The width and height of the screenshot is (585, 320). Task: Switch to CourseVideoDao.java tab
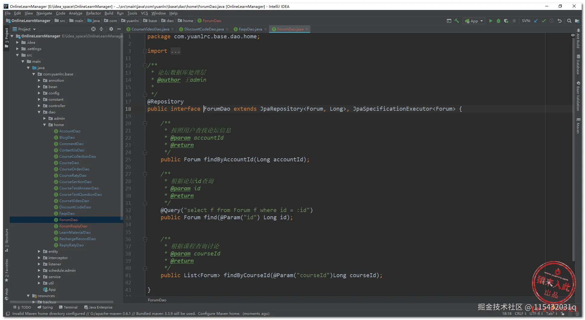[x=150, y=29]
